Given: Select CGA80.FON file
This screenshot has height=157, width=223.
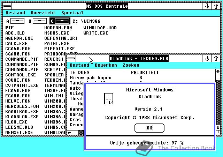Looking at the screenshot, I should 18,54.
